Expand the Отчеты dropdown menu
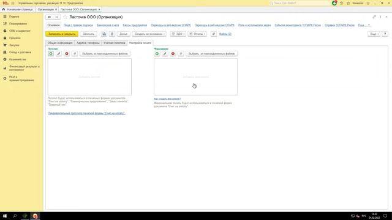 tap(197, 34)
